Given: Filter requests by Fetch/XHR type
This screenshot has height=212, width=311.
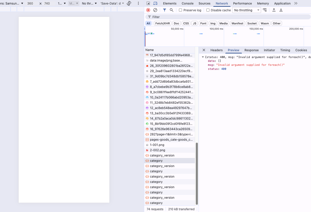Looking at the screenshot, I should (163, 23).
